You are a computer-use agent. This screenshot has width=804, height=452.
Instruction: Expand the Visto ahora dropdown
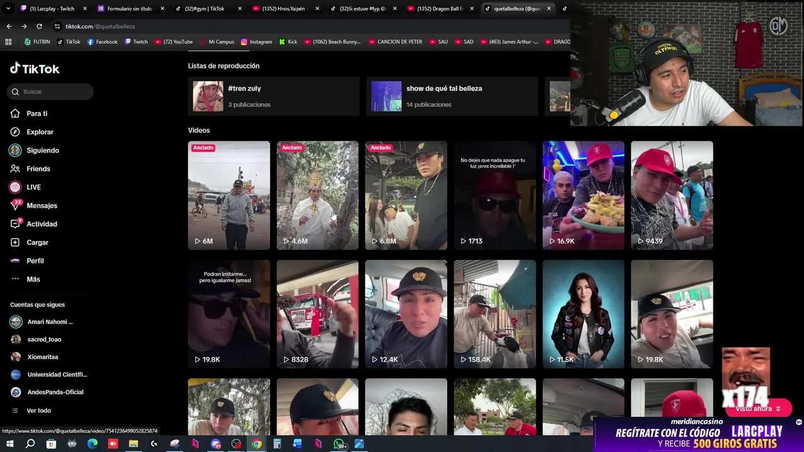[x=758, y=409]
